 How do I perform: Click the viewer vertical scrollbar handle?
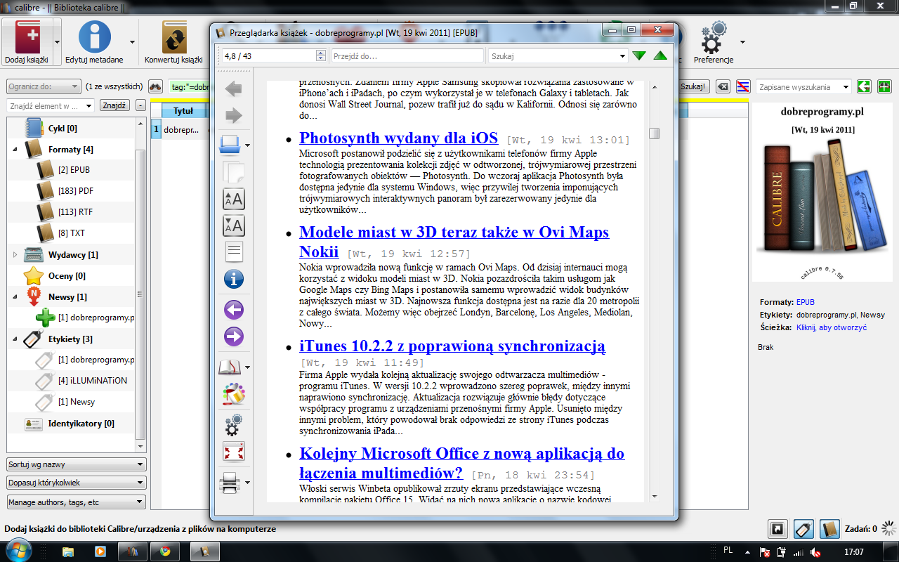point(655,133)
